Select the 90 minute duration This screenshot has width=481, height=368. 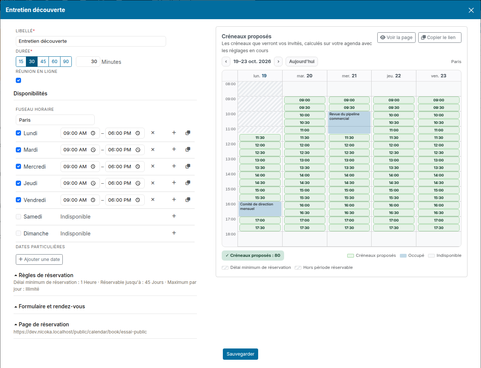click(66, 62)
